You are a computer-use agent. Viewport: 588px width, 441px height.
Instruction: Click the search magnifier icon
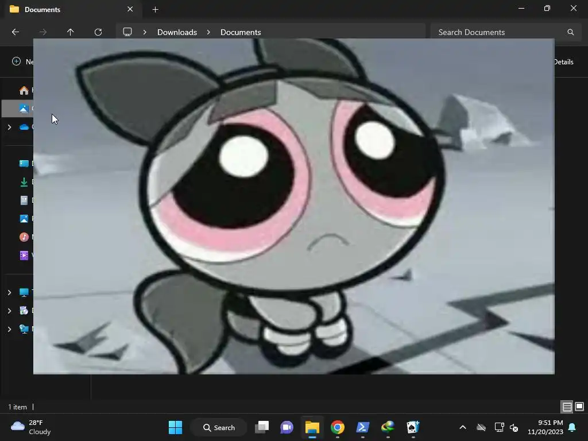(x=570, y=32)
